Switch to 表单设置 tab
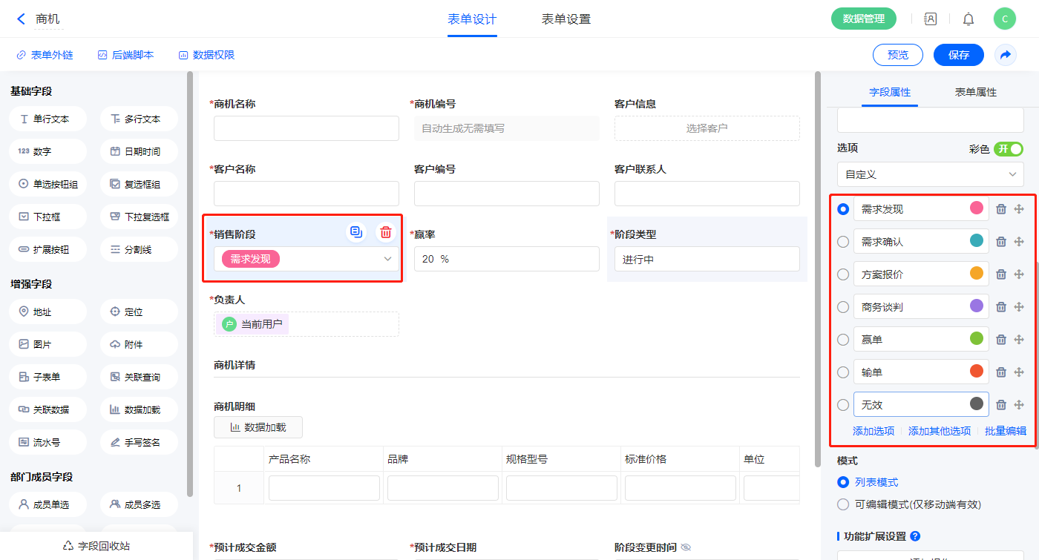1039x560 pixels. [x=566, y=19]
